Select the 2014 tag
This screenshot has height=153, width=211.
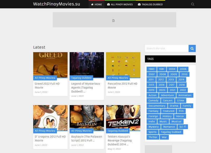click(181, 79)
